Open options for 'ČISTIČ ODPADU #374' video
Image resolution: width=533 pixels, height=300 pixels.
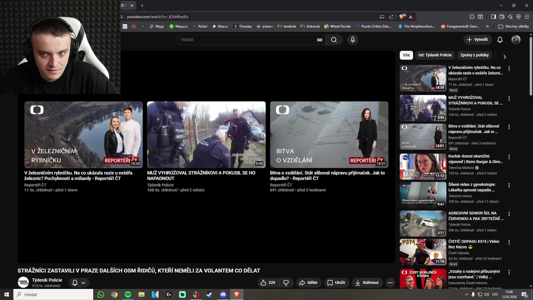509,242
